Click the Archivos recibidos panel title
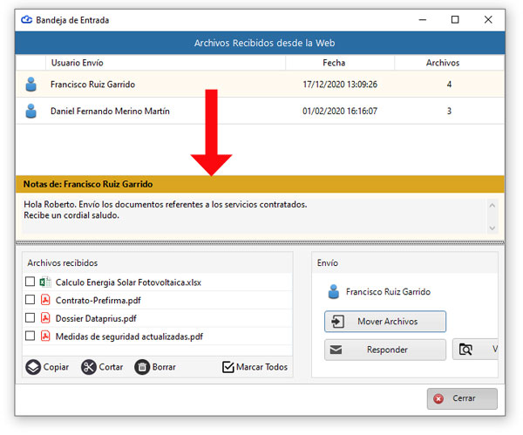This screenshot has height=435, width=523. click(63, 263)
